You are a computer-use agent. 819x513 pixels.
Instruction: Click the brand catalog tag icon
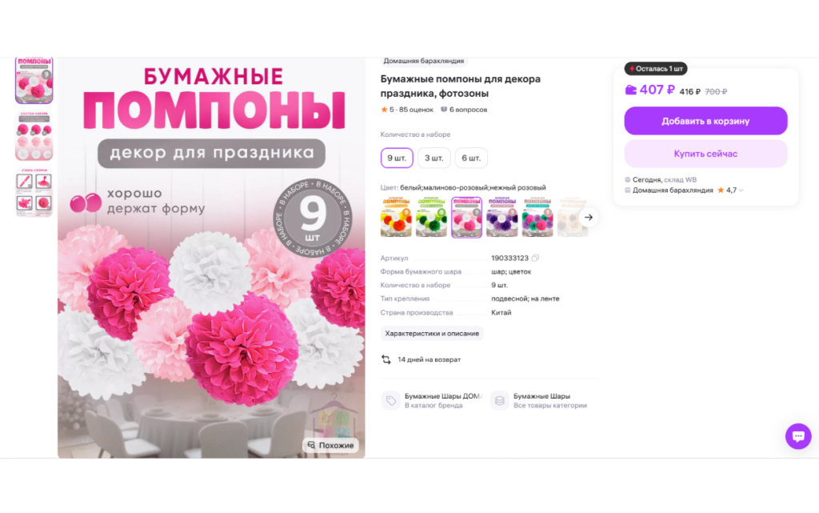pyautogui.click(x=390, y=401)
